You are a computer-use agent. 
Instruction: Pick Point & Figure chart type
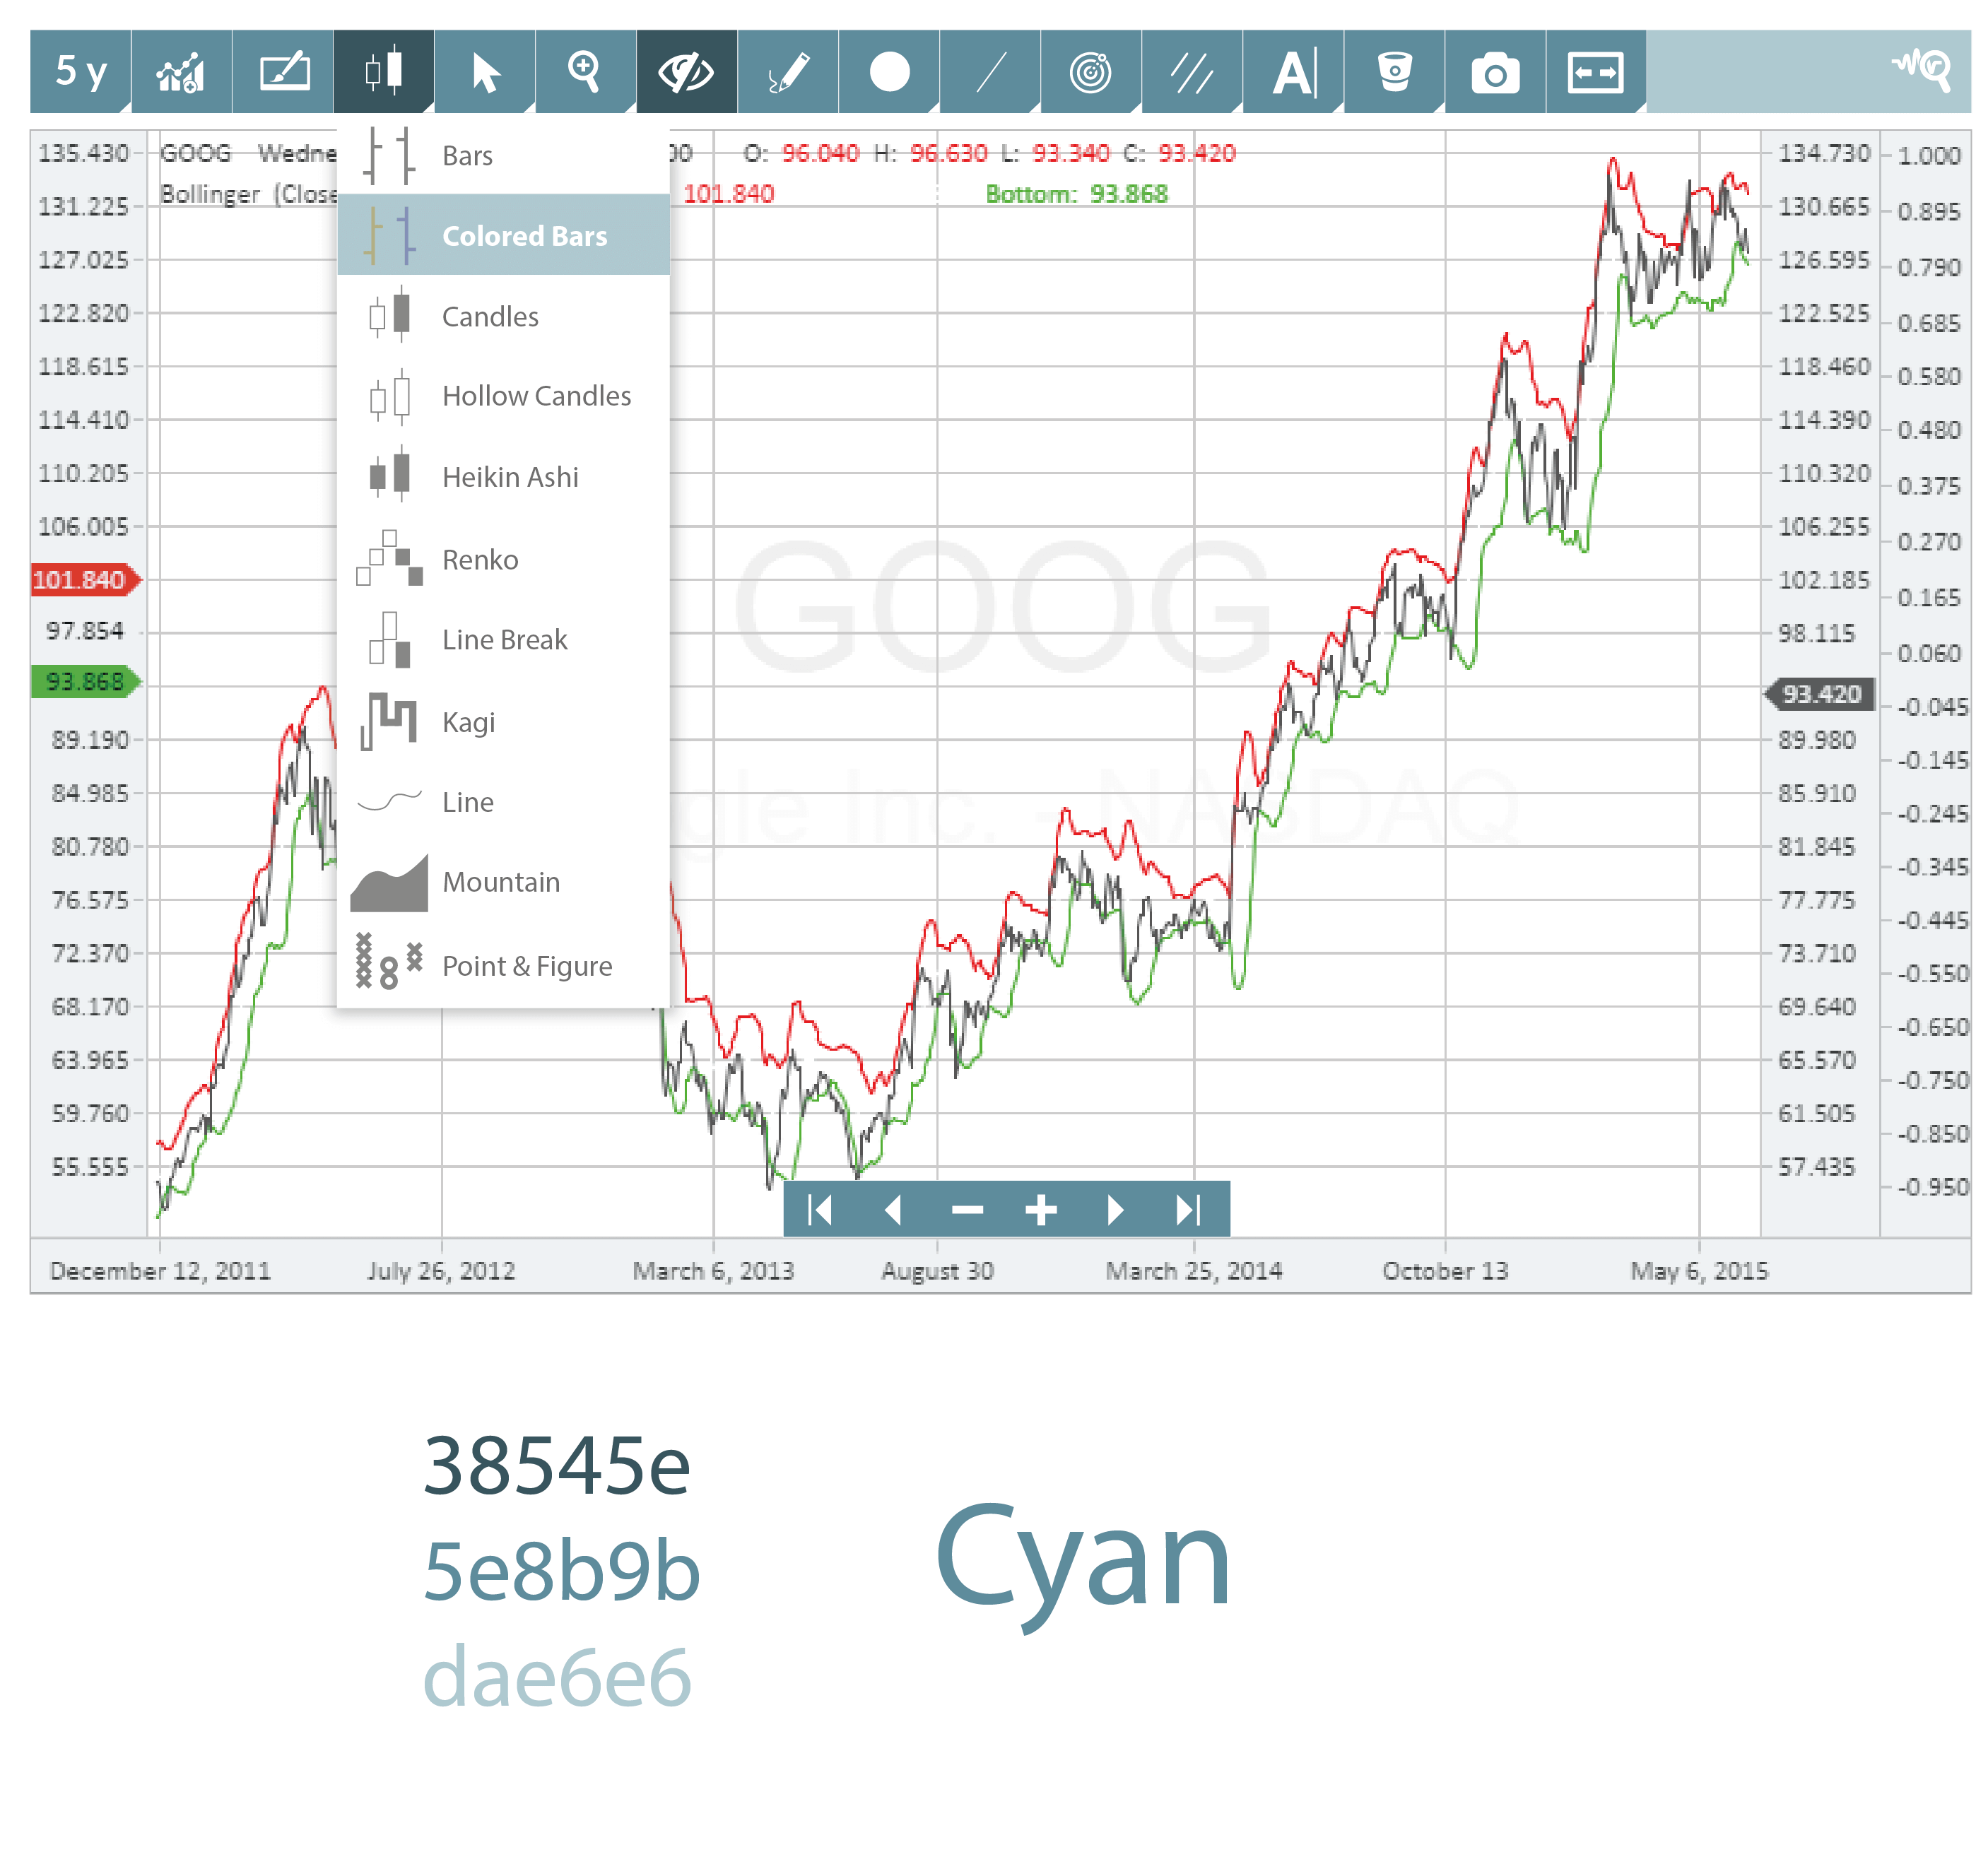pyautogui.click(x=526, y=966)
